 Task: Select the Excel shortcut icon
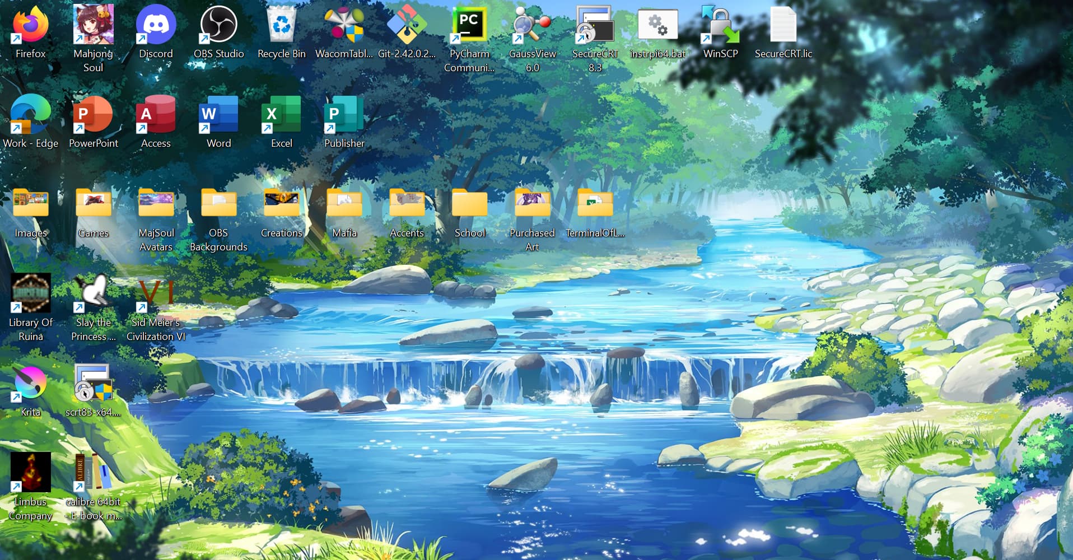pos(281,115)
